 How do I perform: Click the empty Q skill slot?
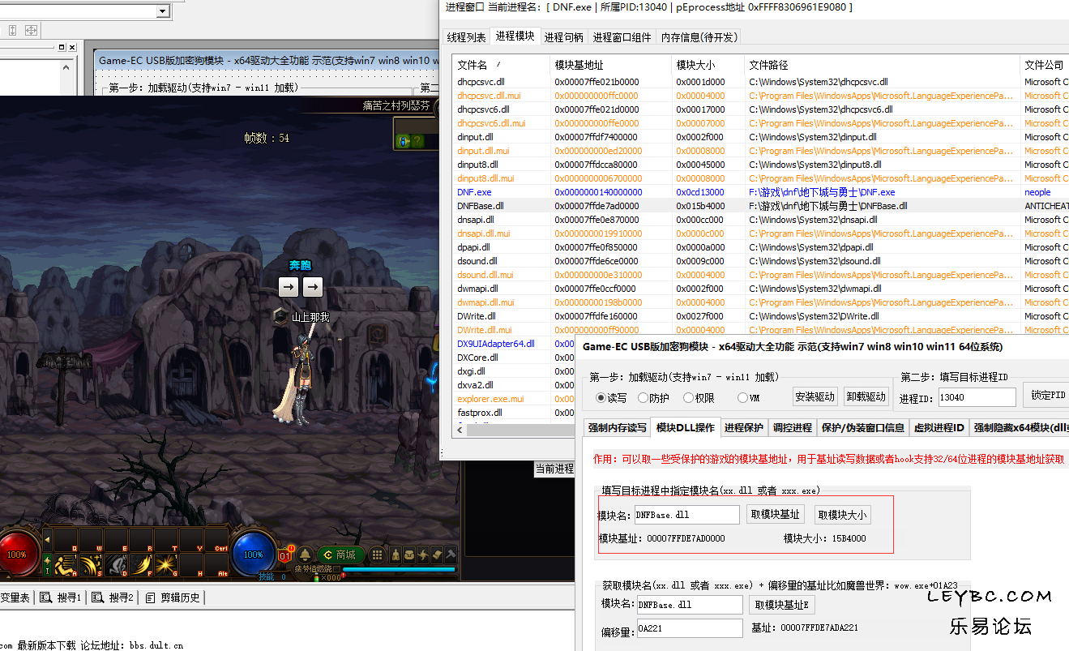pos(66,540)
